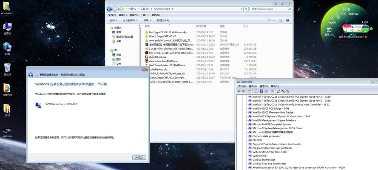Screen dimensions: 378x170
Task: Open the 帮助(H) menu in Device Manager
Action: pyautogui.click(x=275, y=86)
